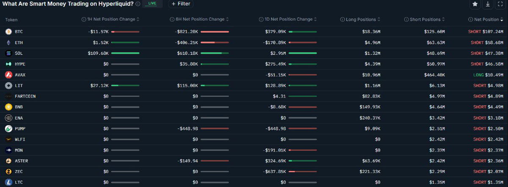Click the AVAX token icon
Image resolution: width=508 pixels, height=187 pixels.
(8, 75)
